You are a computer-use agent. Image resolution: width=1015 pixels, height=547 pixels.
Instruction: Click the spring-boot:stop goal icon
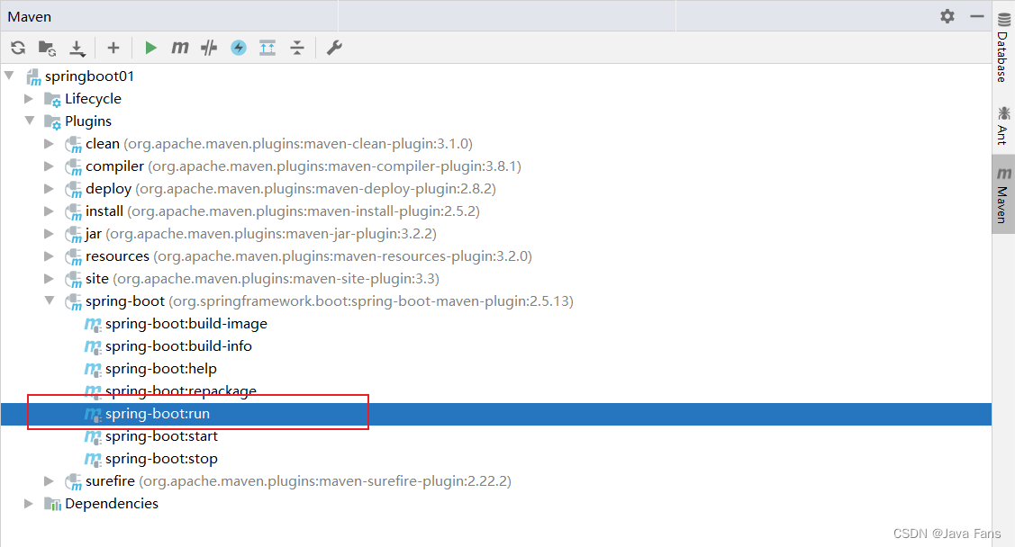tap(94, 459)
